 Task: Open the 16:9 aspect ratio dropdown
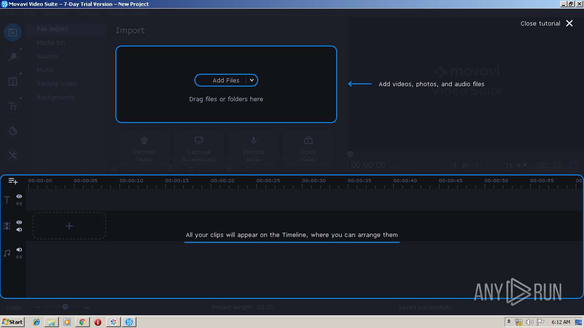pyautogui.click(x=516, y=165)
